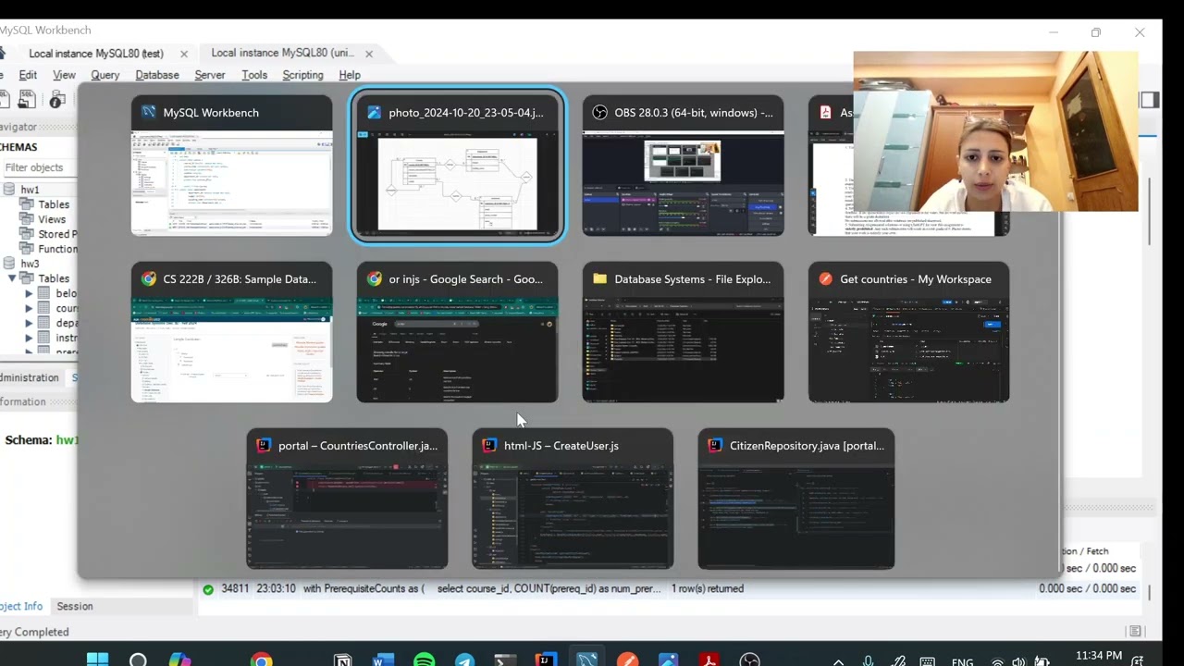Select the html-JS CreateUser.js thumbnail
1184x666 pixels.
(573, 499)
